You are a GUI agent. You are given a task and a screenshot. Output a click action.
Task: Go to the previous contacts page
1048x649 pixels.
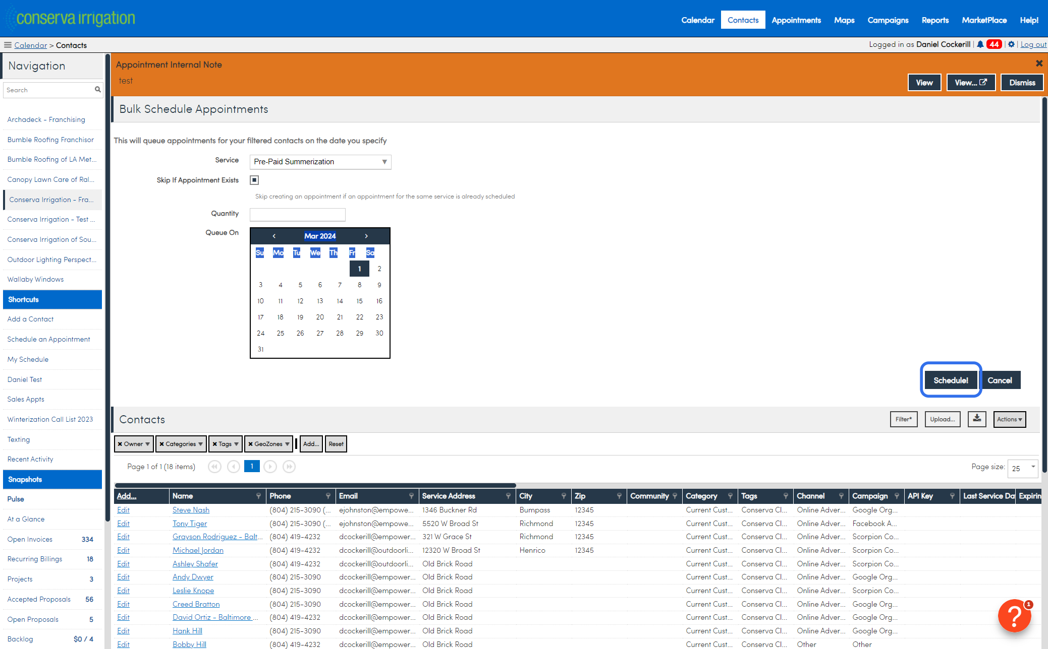[x=233, y=467]
